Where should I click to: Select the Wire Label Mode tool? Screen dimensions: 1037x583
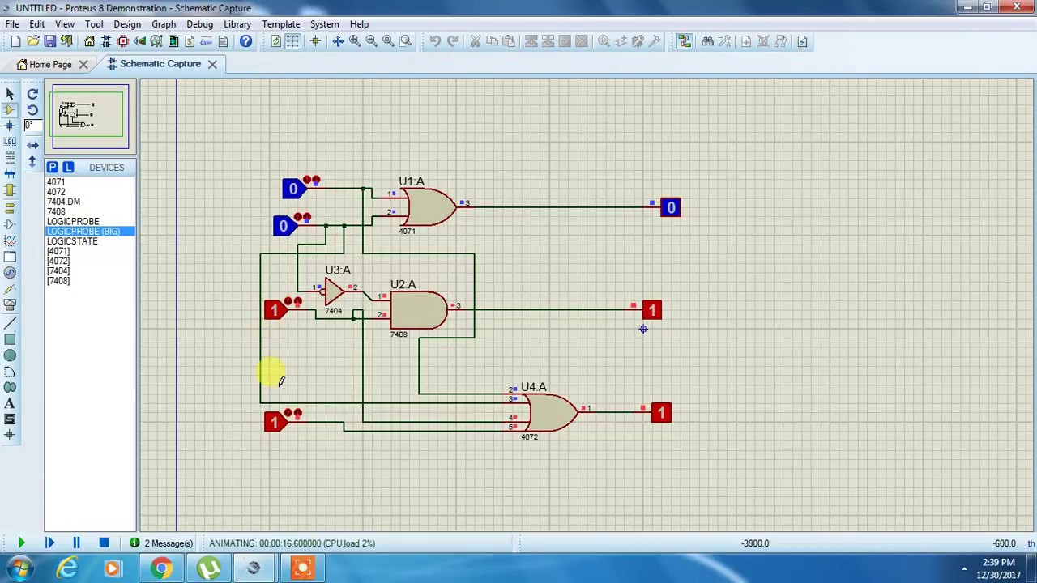pyautogui.click(x=10, y=142)
